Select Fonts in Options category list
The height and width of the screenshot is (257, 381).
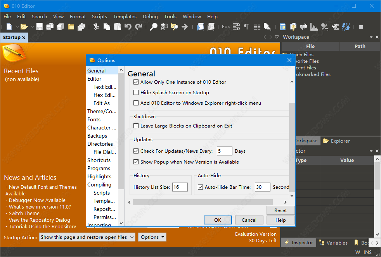[94, 119]
